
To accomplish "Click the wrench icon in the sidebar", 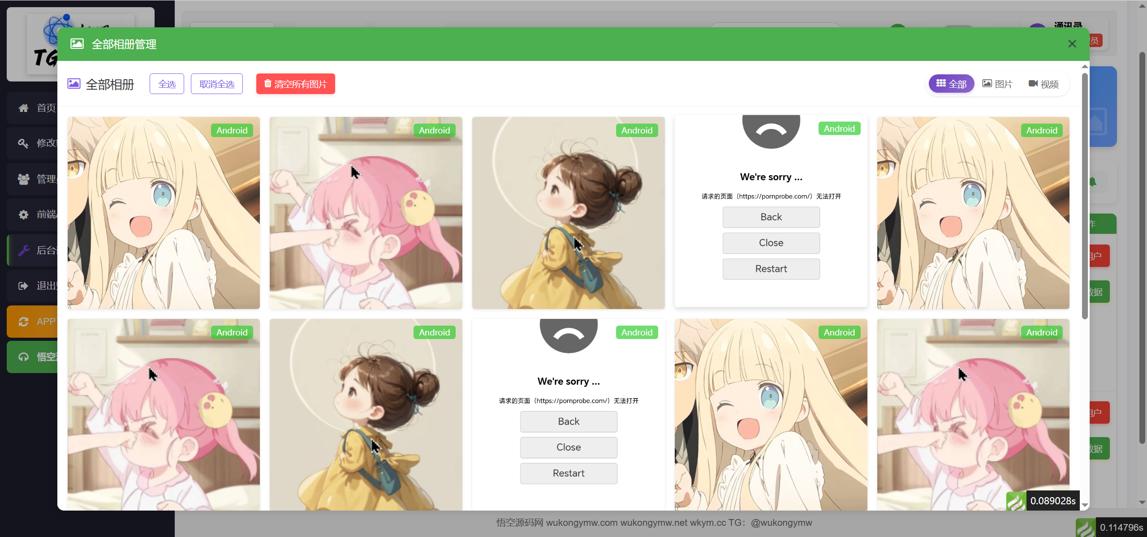I will point(23,250).
